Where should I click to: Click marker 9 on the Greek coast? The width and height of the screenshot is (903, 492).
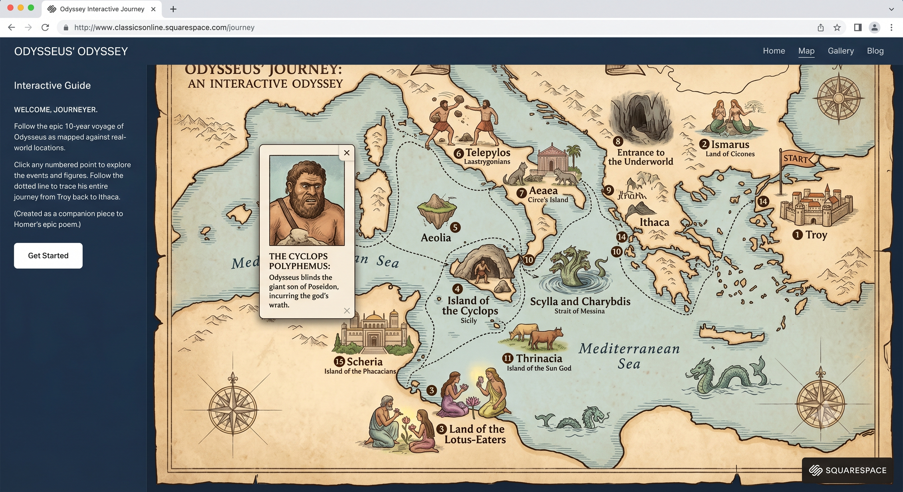[608, 190]
